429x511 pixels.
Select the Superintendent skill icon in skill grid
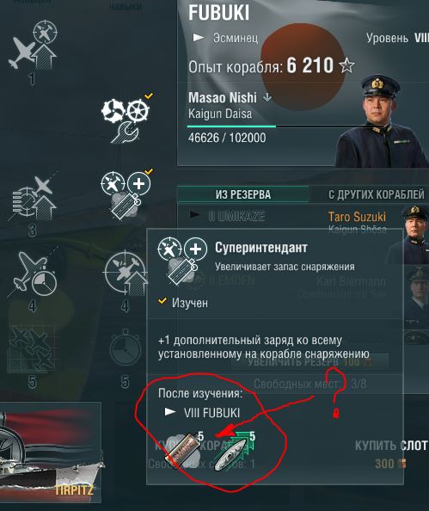click(x=126, y=194)
